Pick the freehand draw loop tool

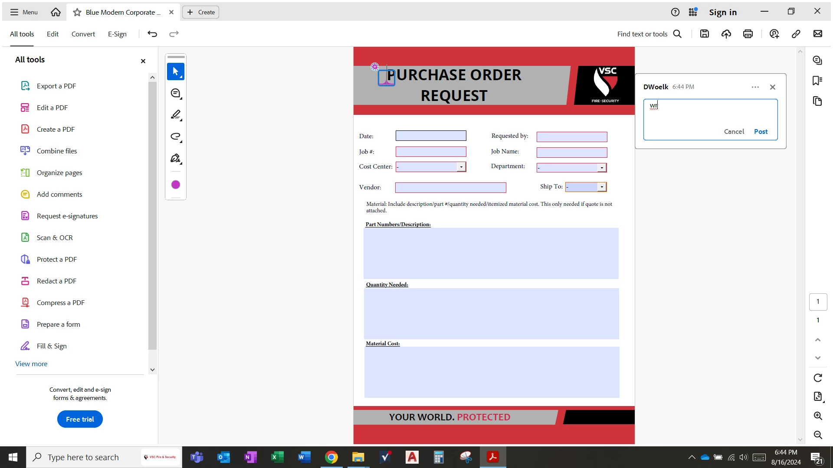tap(176, 136)
